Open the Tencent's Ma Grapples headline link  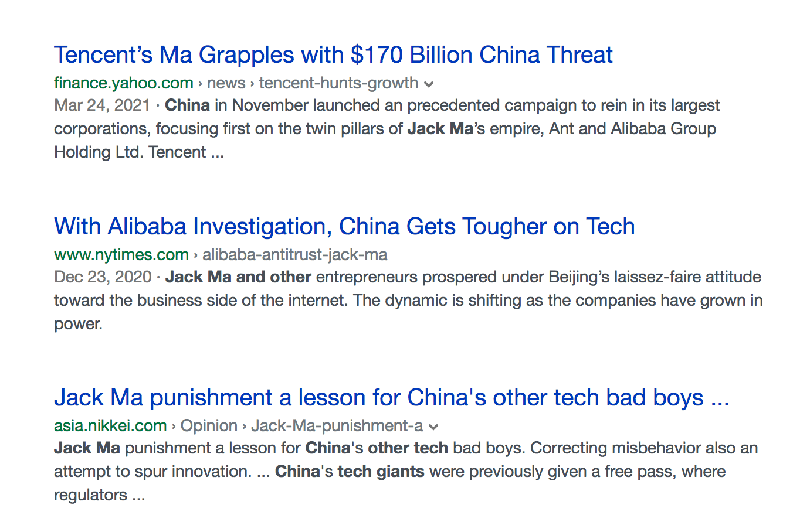333,55
